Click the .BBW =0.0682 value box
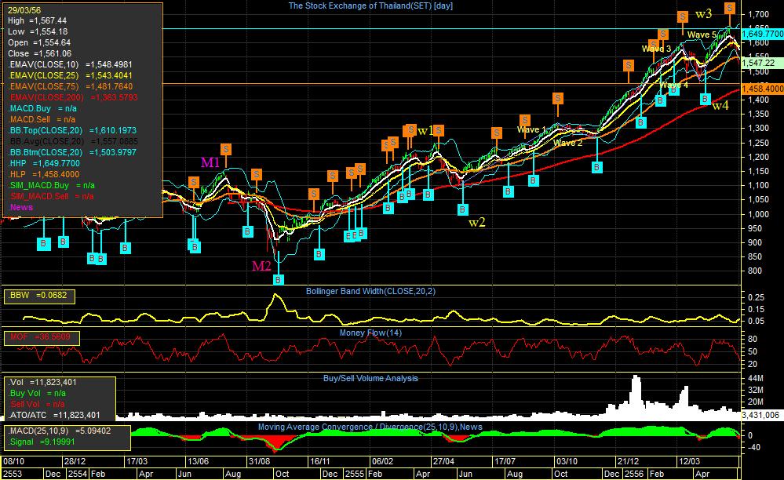Image resolution: width=784 pixels, height=480 pixels. (x=39, y=296)
